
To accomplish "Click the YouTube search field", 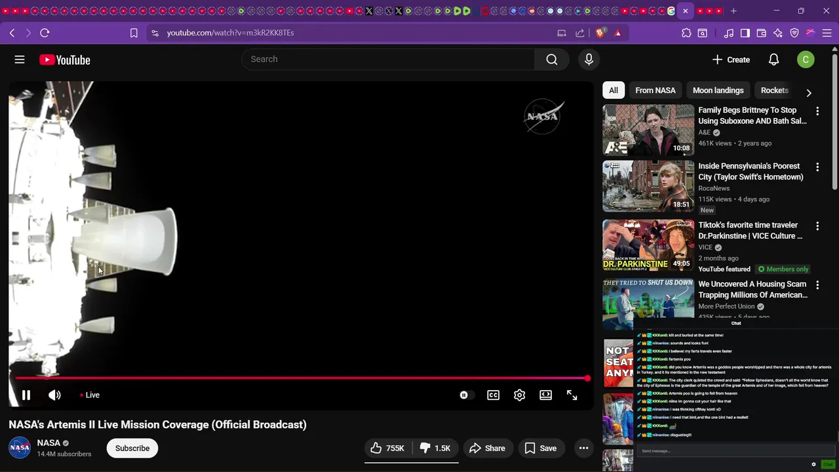I will [389, 60].
